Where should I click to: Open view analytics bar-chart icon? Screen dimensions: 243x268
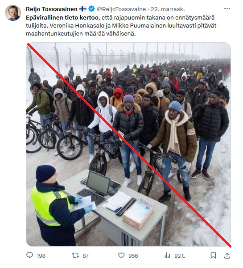(x=167, y=256)
